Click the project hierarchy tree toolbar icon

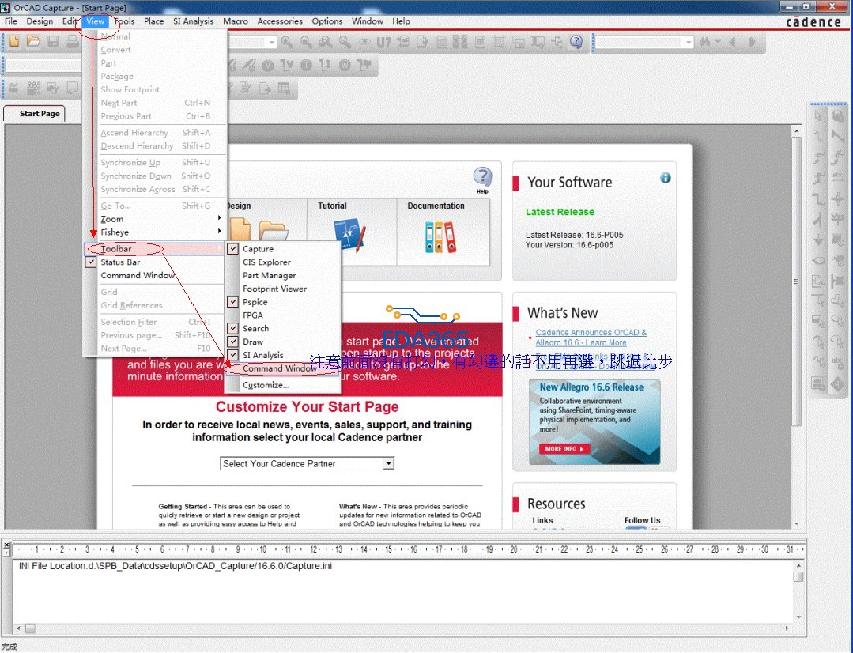point(557,42)
